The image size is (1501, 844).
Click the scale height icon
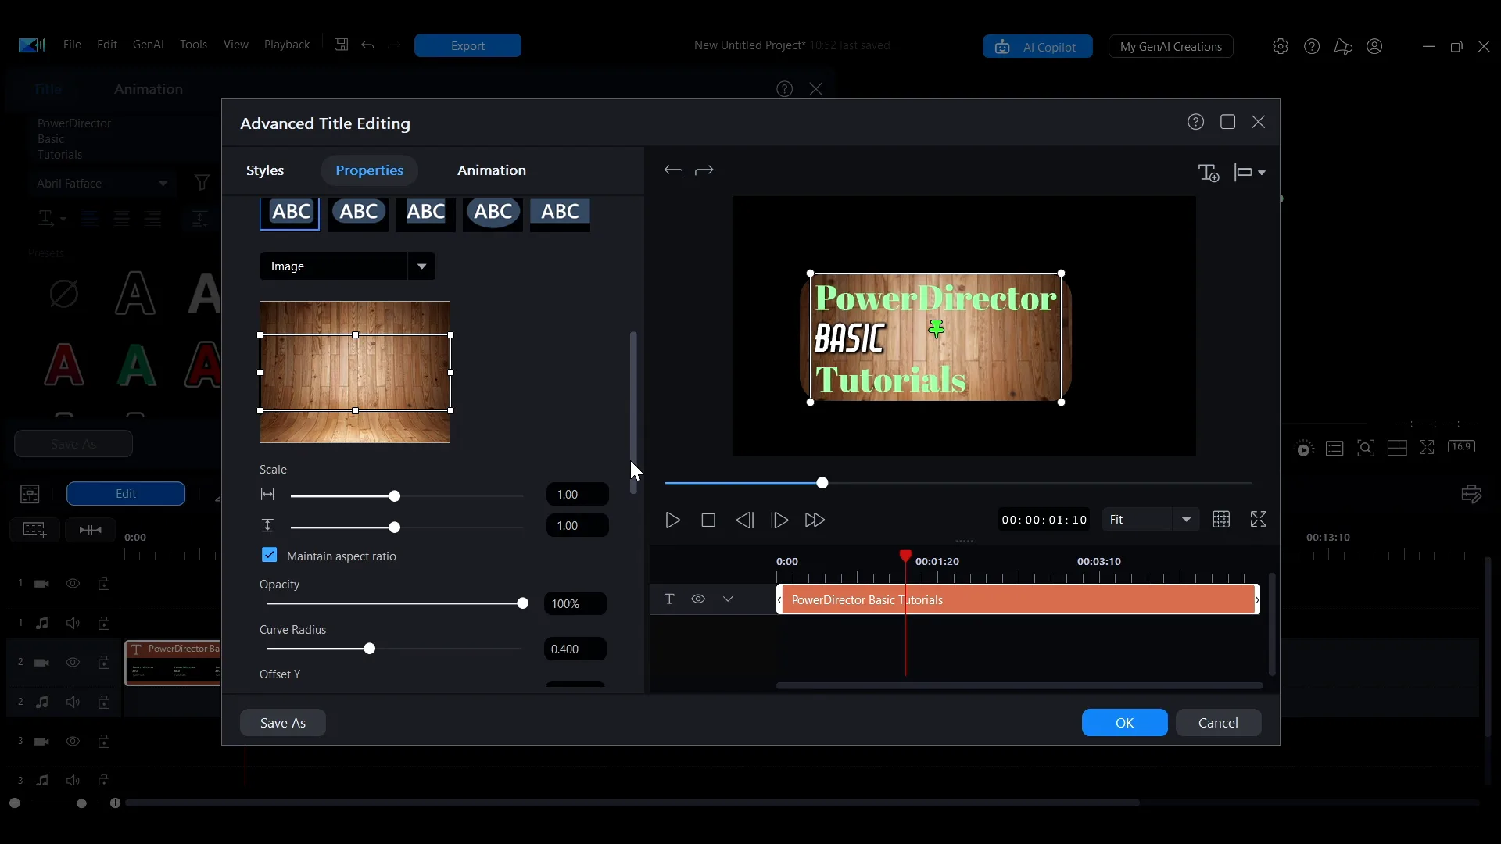click(267, 525)
